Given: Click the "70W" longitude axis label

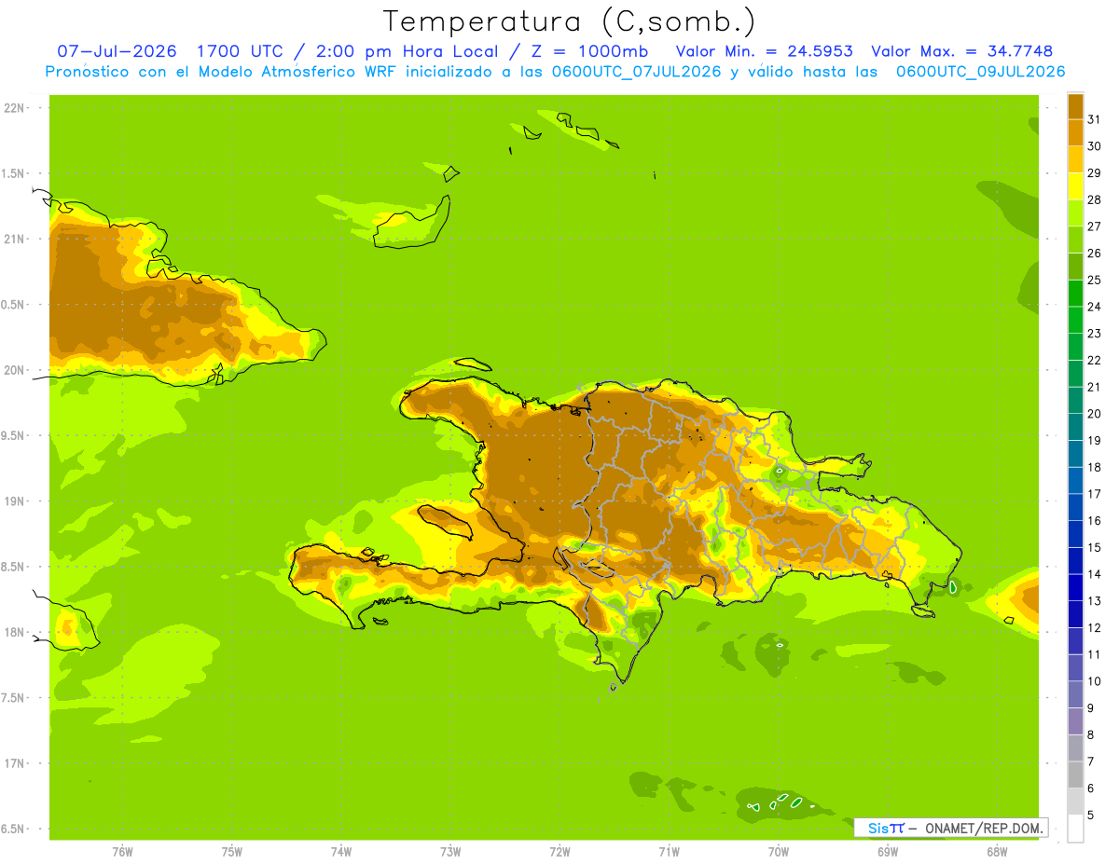Looking at the screenshot, I should point(779,852).
